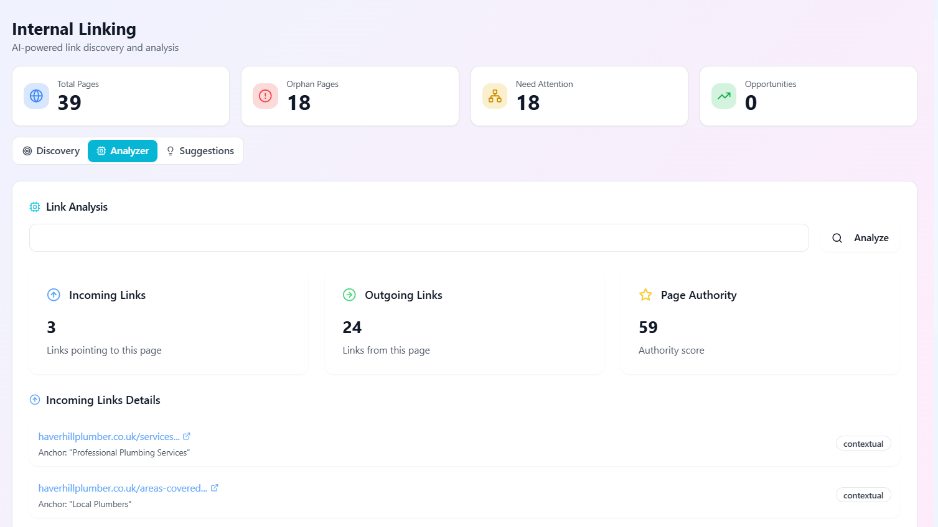
Task: Click inside the URL analysis input field
Action: [x=419, y=237]
